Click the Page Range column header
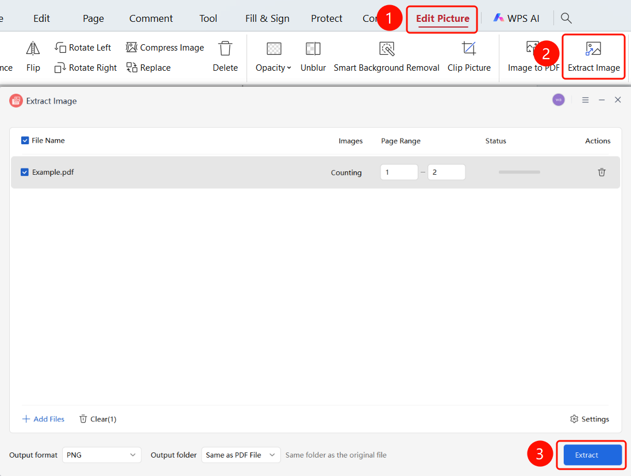The image size is (631, 476). point(401,141)
